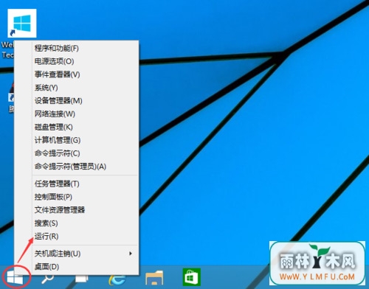Screen dimensions: 369x289
Task: Click the taskbar search magnifier icon
Action: click(47, 279)
